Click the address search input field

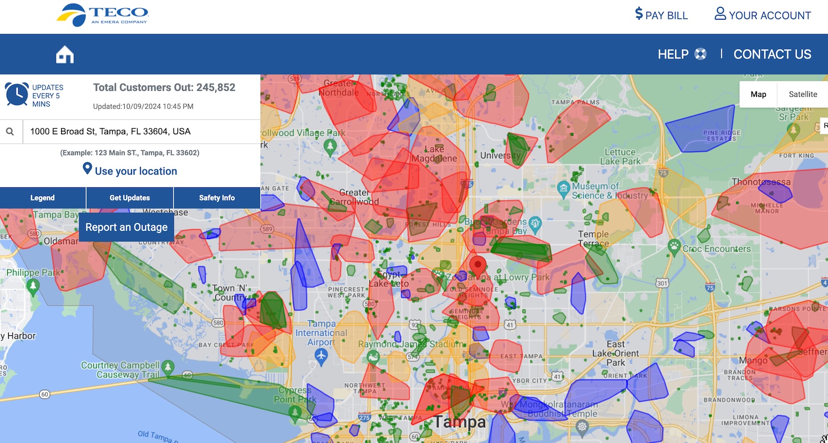[x=141, y=131]
